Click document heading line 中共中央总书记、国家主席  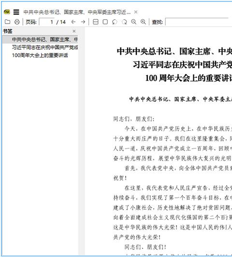click(174, 51)
